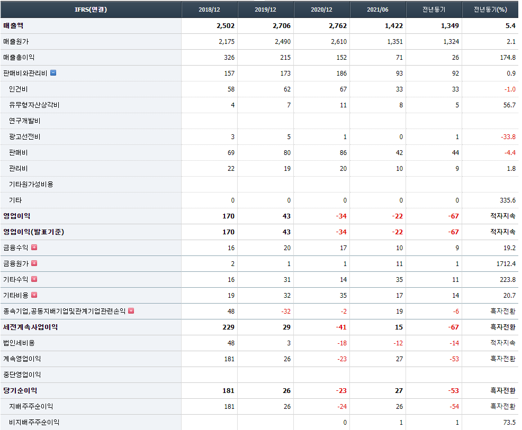Viewport: 522px width, 430px height.
Task: Click 기타수익 change value 223.8
Action: coord(508,279)
